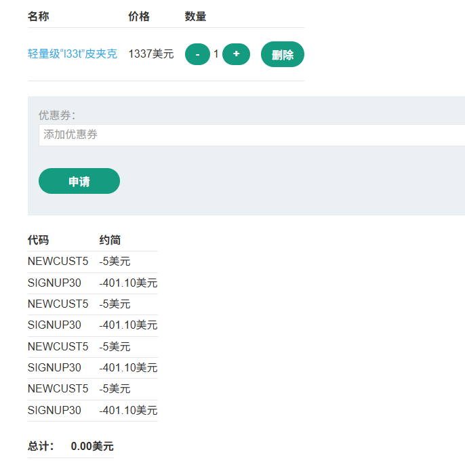Click the quantity value between minus and plus
The height and width of the screenshot is (469, 465).
216,54
